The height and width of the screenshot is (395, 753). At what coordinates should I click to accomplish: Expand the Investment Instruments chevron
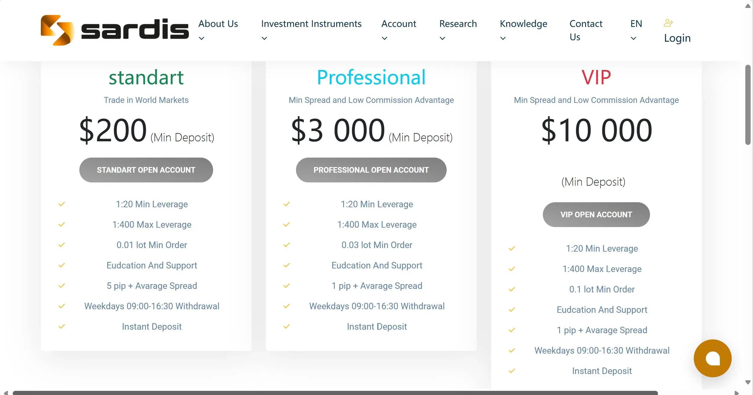coord(264,38)
